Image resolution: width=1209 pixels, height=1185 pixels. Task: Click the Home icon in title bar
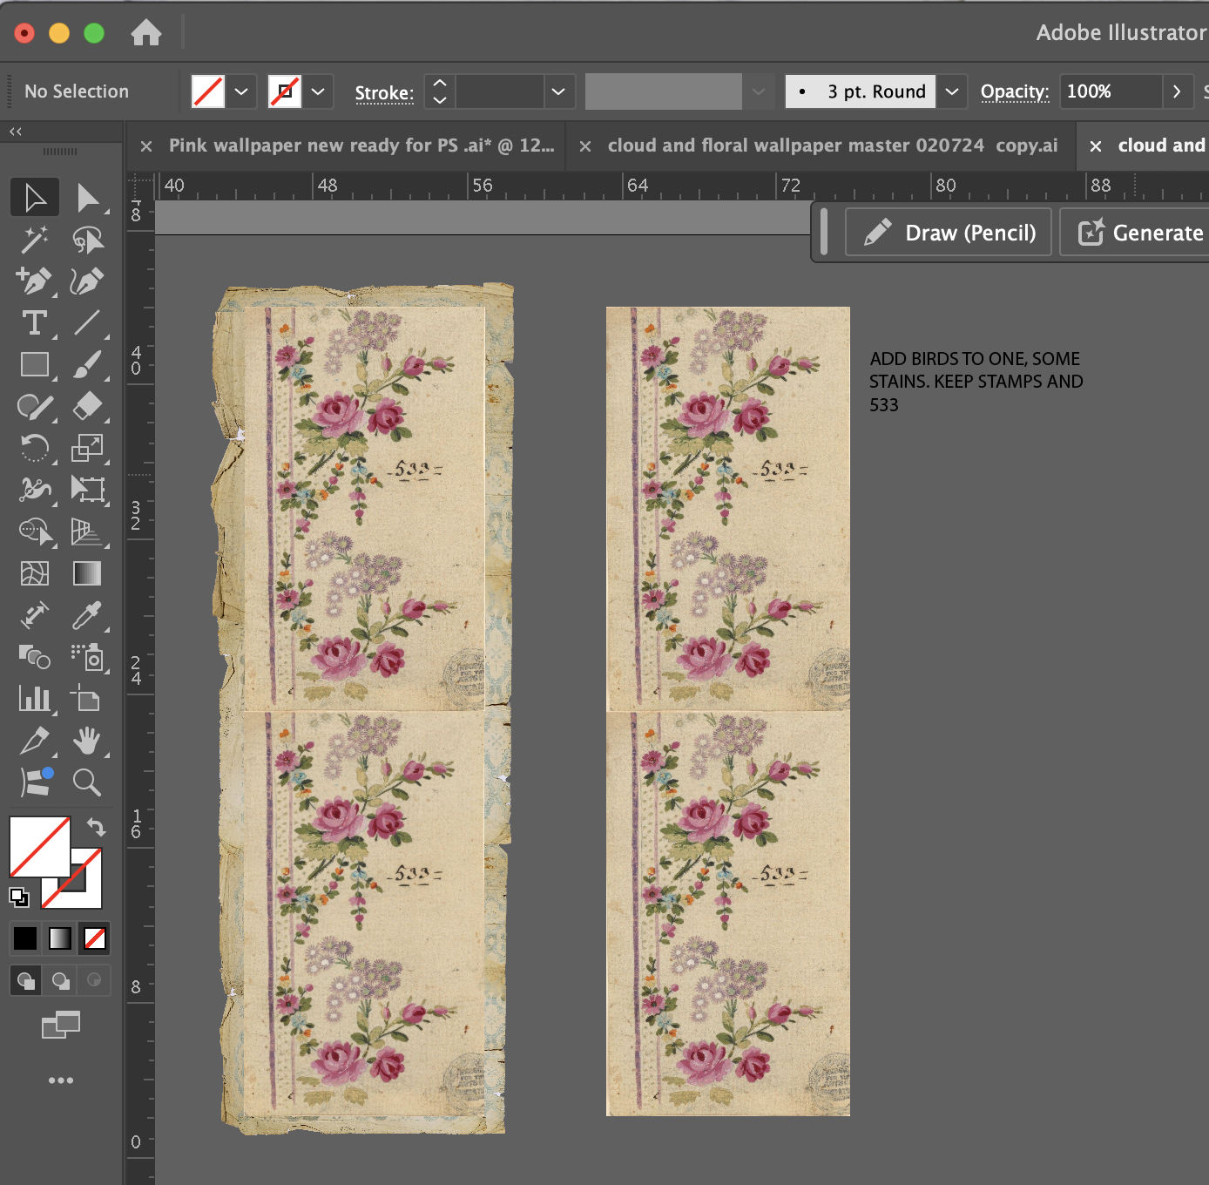(146, 33)
